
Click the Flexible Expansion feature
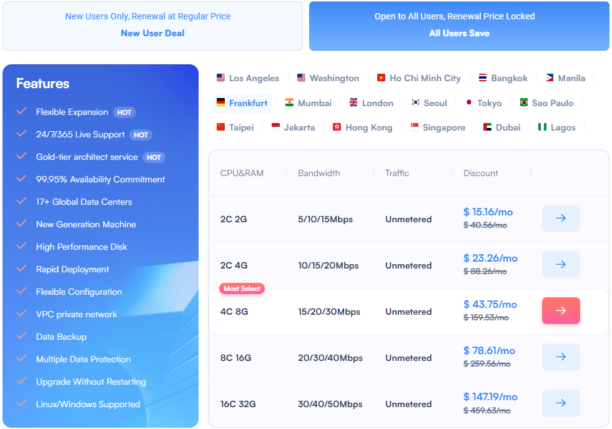[72, 112]
